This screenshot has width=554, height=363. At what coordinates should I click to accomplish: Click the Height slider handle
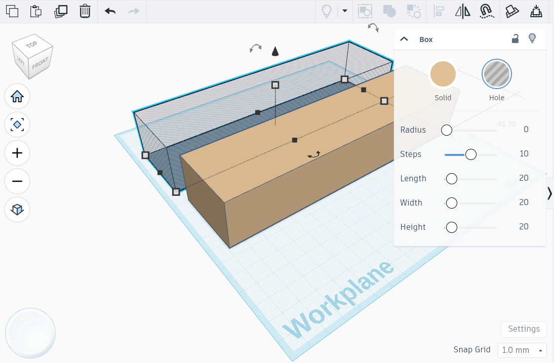pos(452,227)
